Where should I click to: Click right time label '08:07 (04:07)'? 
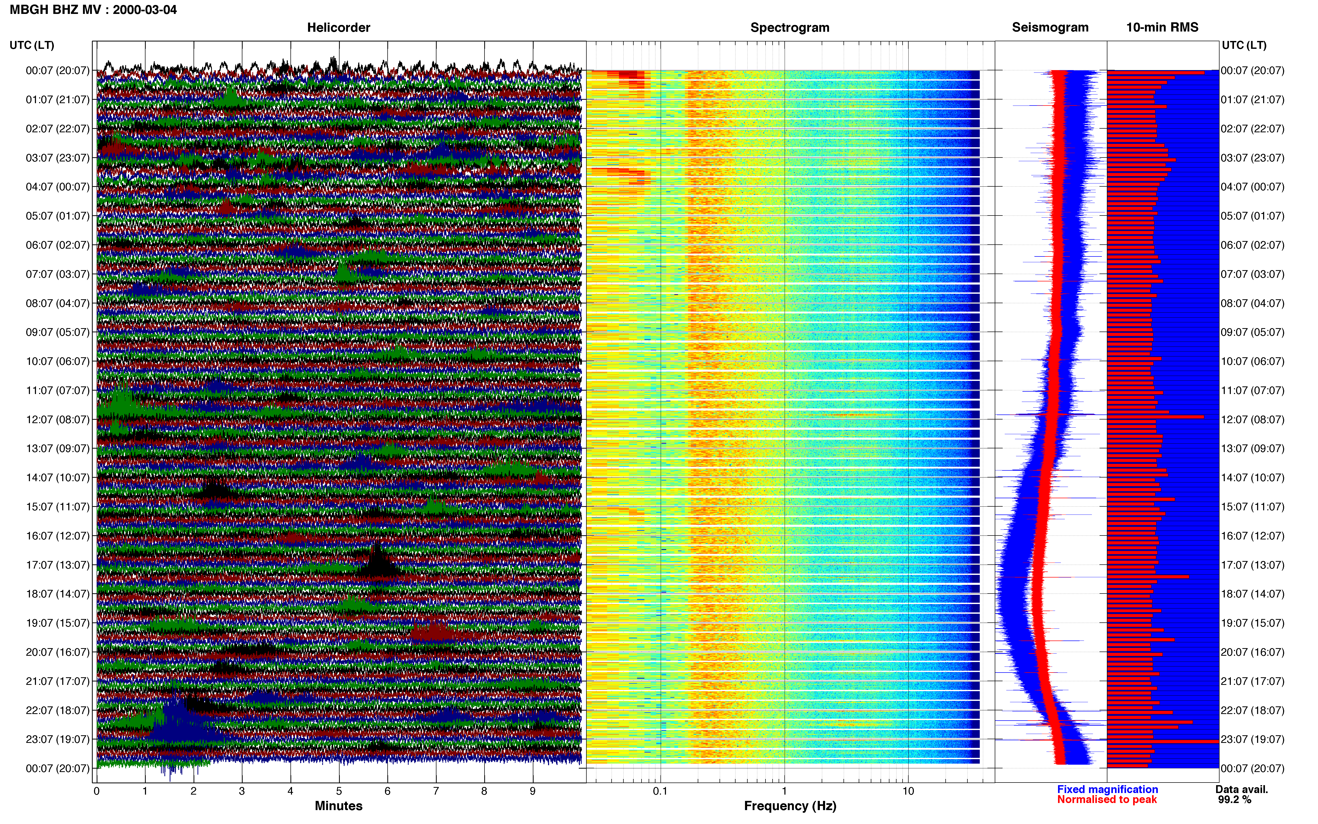pyautogui.click(x=1253, y=303)
